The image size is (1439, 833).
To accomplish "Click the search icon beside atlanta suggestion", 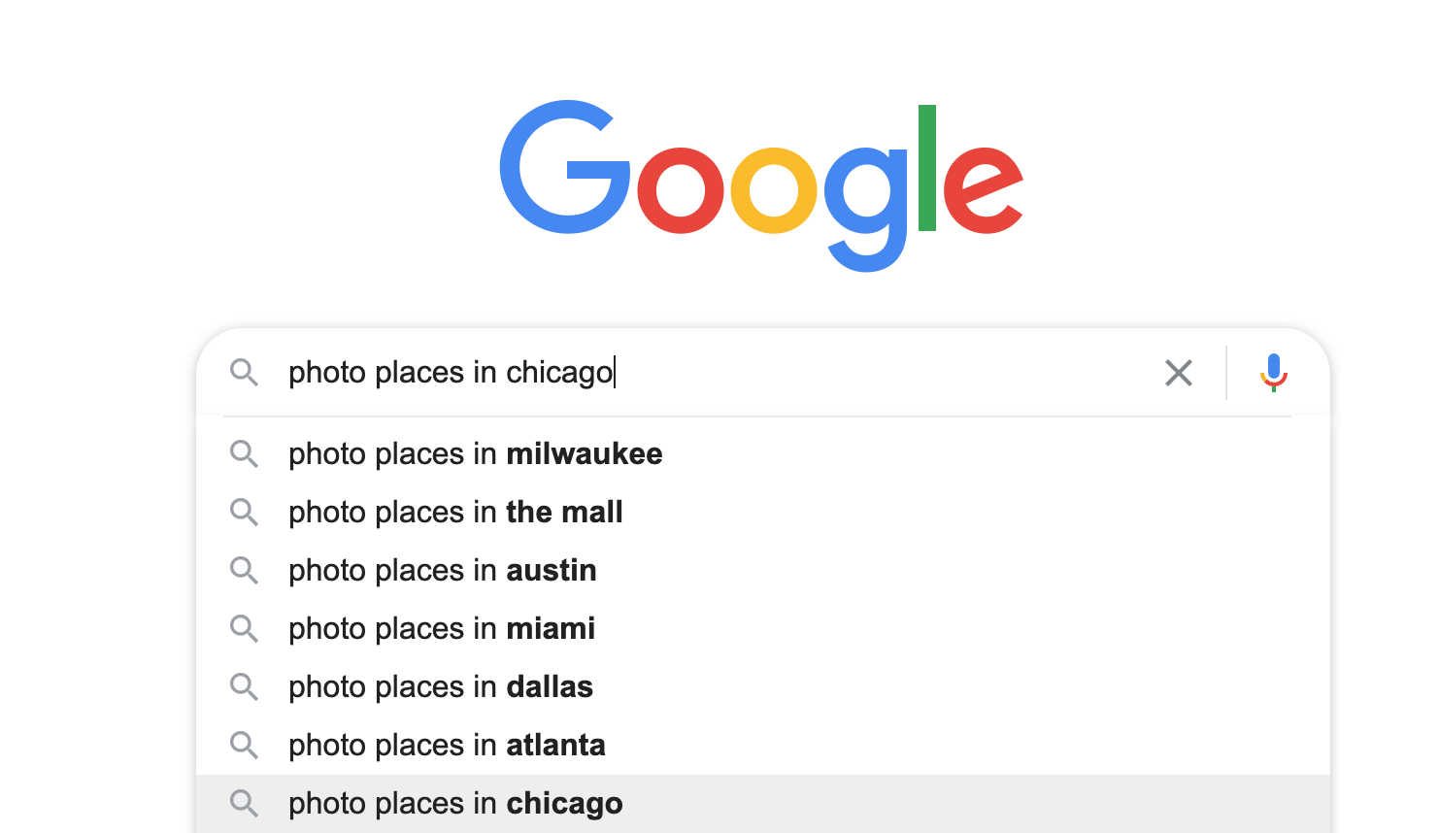I will pyautogui.click(x=244, y=746).
